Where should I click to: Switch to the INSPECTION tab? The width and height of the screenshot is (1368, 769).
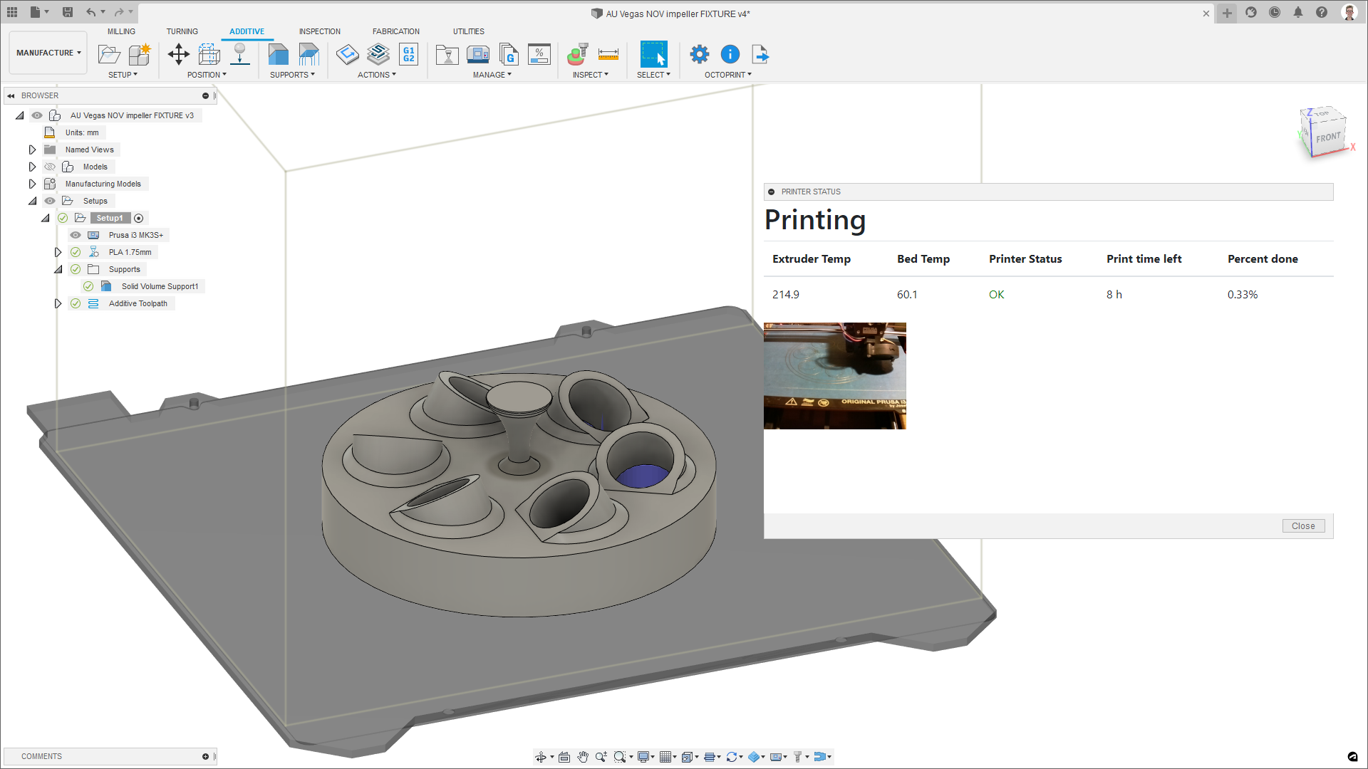click(x=319, y=31)
